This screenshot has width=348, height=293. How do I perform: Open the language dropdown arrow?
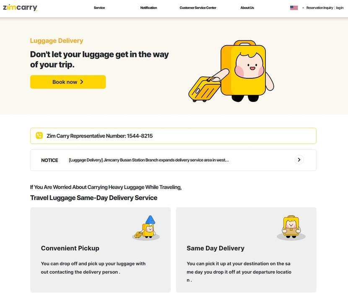303,8
